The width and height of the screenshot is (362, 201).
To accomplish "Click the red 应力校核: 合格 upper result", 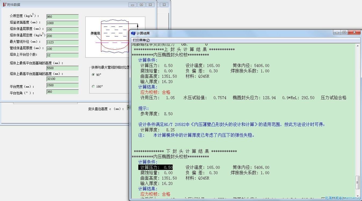I will click(x=155, y=92).
